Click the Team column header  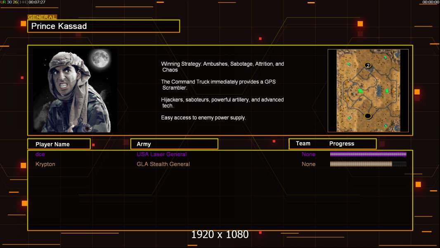click(303, 143)
